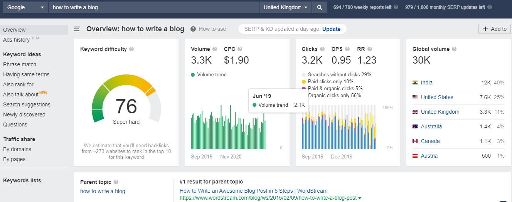The width and height of the screenshot is (512, 202).
Task: Click the weekly reports left help icon
Action: [x=396, y=7]
